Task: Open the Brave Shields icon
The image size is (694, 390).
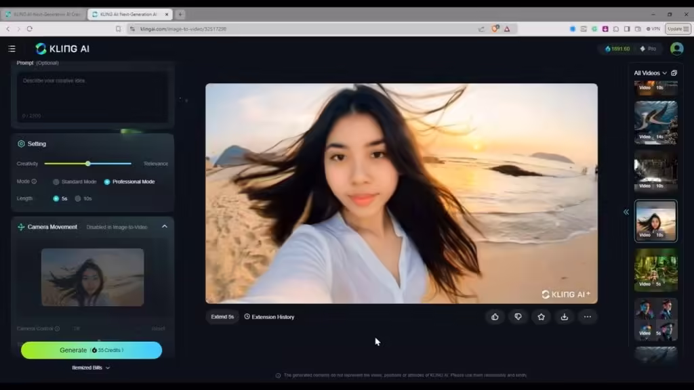Action: 495,28
